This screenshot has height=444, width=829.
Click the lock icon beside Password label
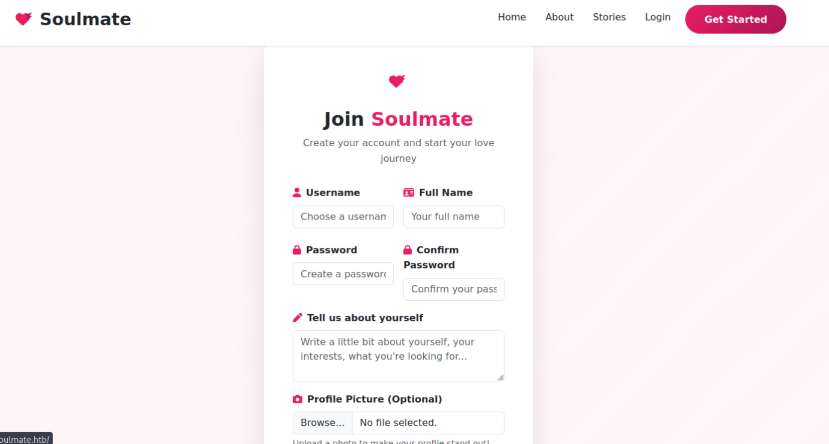click(297, 250)
